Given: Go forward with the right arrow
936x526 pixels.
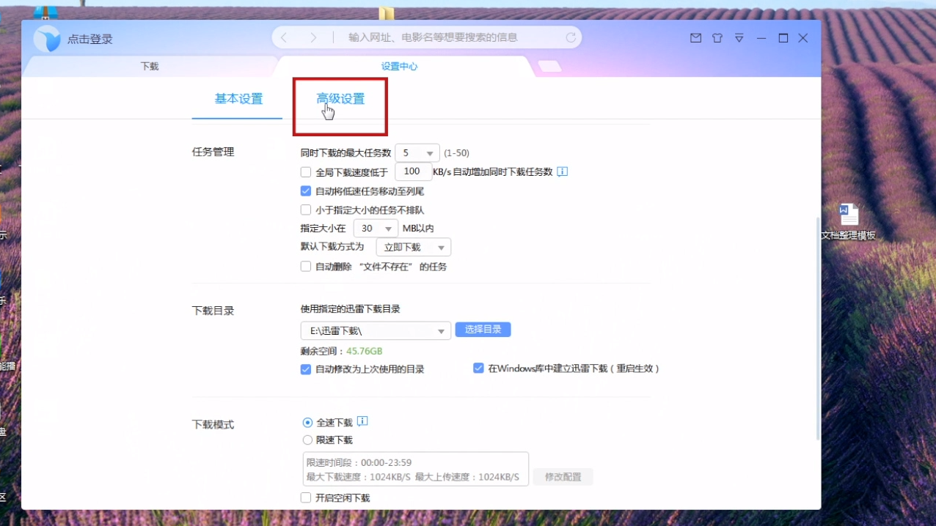Looking at the screenshot, I should pyautogui.click(x=313, y=37).
